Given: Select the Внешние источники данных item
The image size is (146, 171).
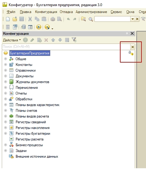Looking at the screenshot, I should coord(37,156).
